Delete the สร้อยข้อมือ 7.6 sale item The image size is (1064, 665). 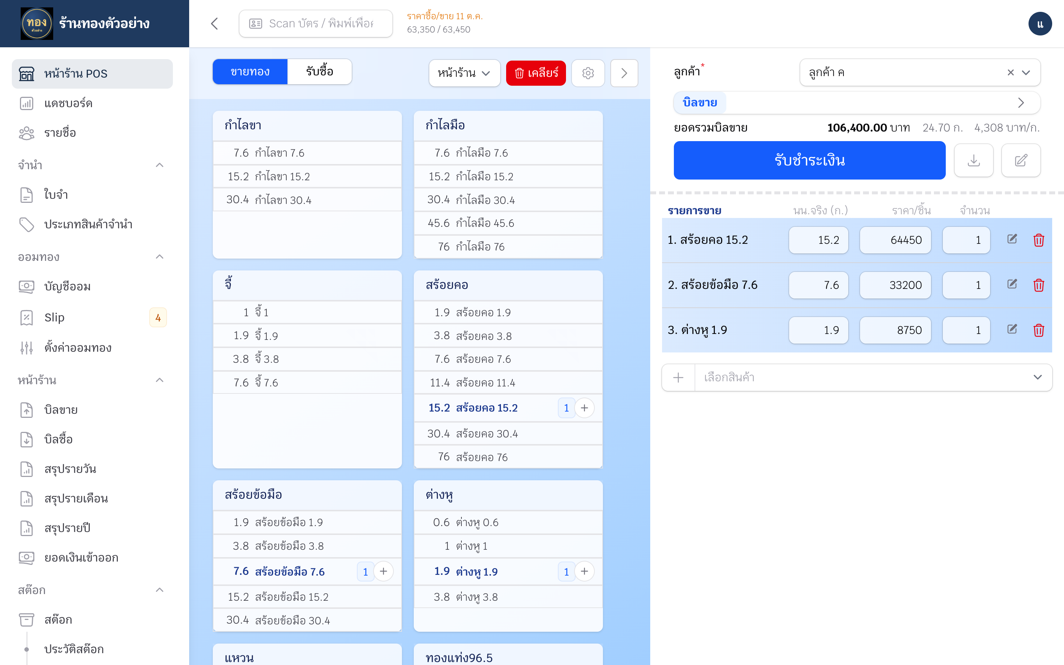pyautogui.click(x=1039, y=285)
